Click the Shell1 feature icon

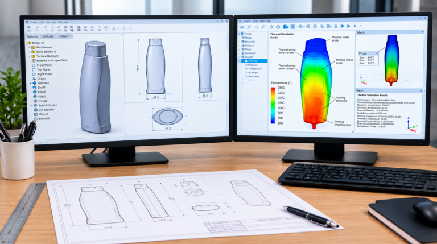[x=35, y=88]
